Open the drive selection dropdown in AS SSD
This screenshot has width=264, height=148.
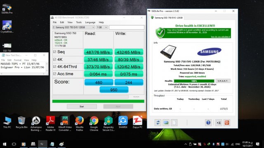click(74, 27)
